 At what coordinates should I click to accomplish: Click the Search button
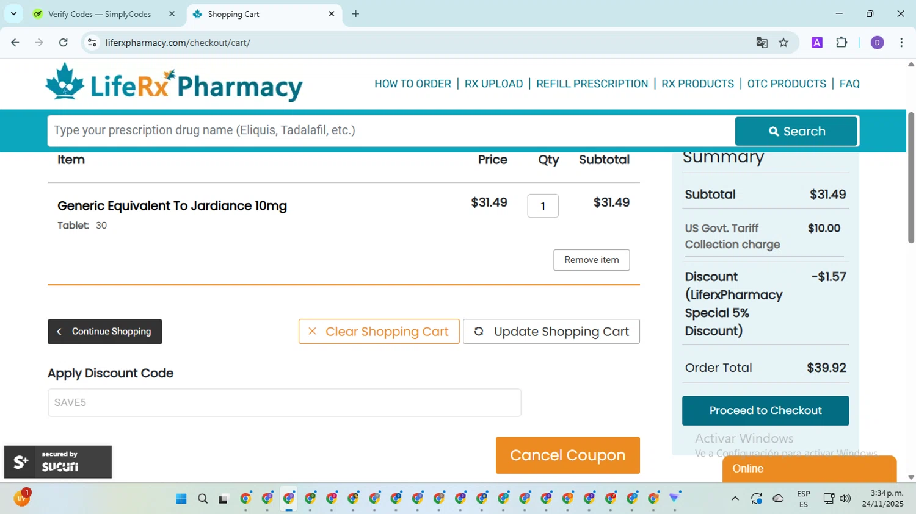click(796, 131)
